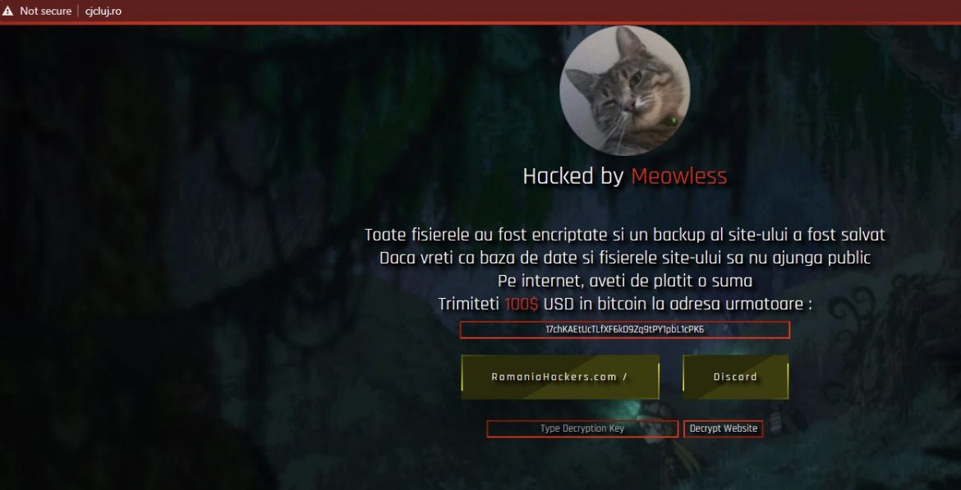Click the Decrypt Website button

[723, 428]
